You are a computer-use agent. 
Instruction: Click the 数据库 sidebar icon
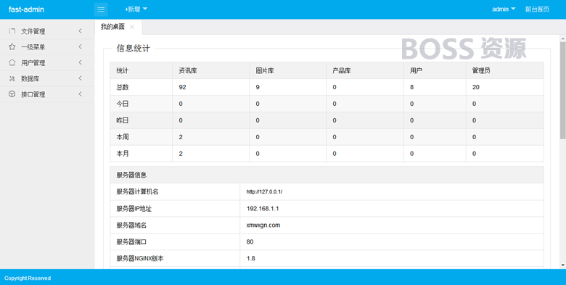tap(12, 78)
